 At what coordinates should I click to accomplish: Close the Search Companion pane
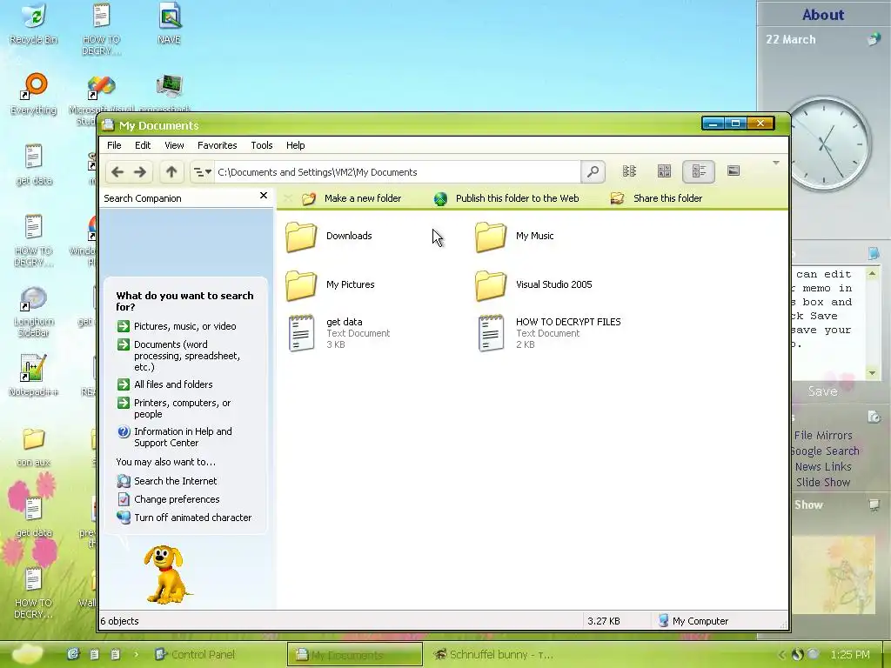pos(263,196)
